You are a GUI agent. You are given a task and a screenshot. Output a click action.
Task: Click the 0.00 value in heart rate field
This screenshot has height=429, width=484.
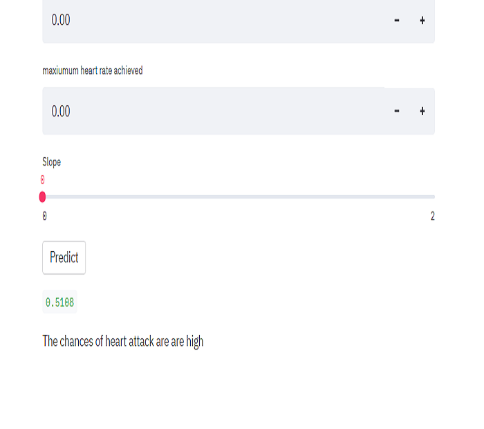tap(61, 111)
